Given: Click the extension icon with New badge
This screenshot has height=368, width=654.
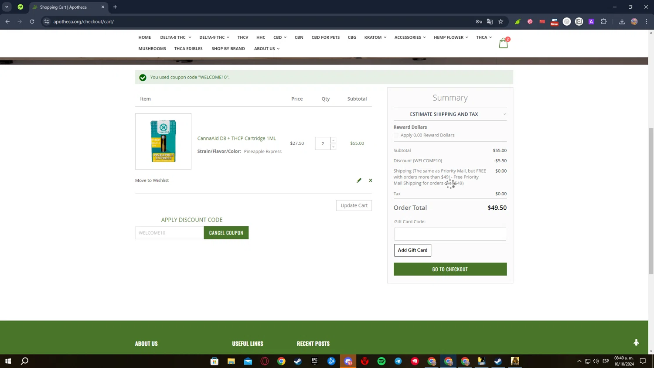Looking at the screenshot, I should (x=554, y=22).
